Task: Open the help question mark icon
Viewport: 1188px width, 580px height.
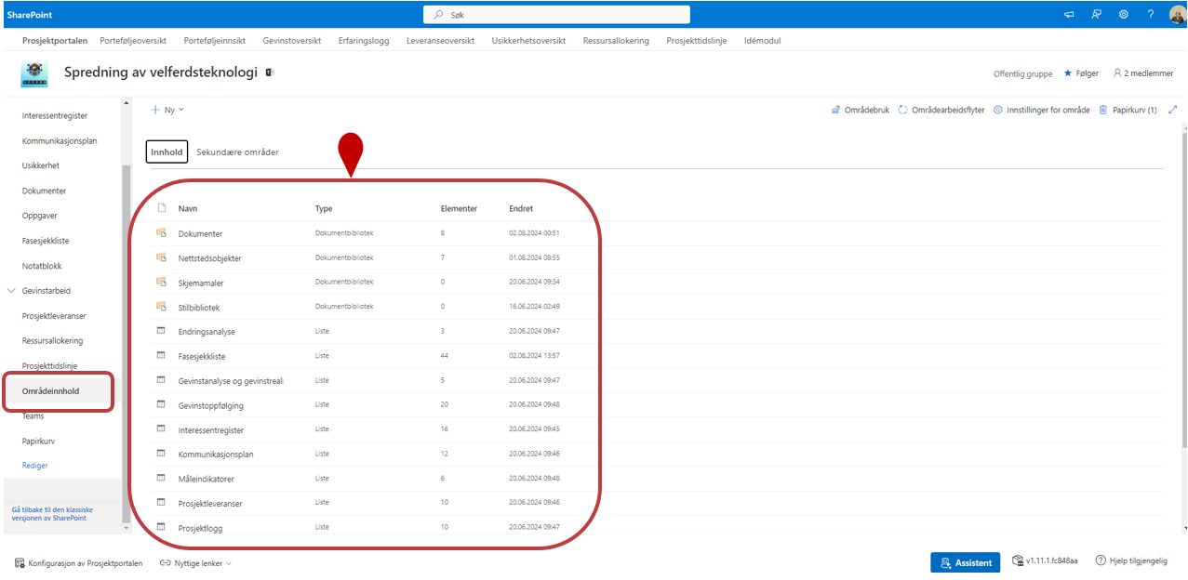Action: tap(1151, 14)
